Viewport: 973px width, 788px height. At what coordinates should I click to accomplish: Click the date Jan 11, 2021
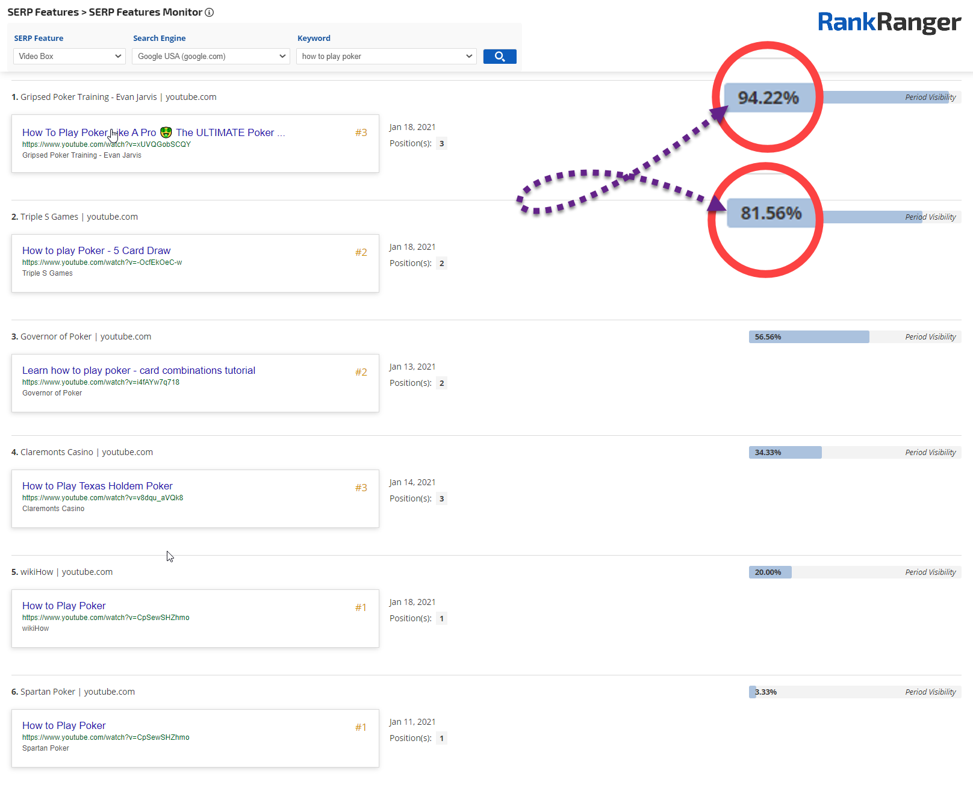412,722
